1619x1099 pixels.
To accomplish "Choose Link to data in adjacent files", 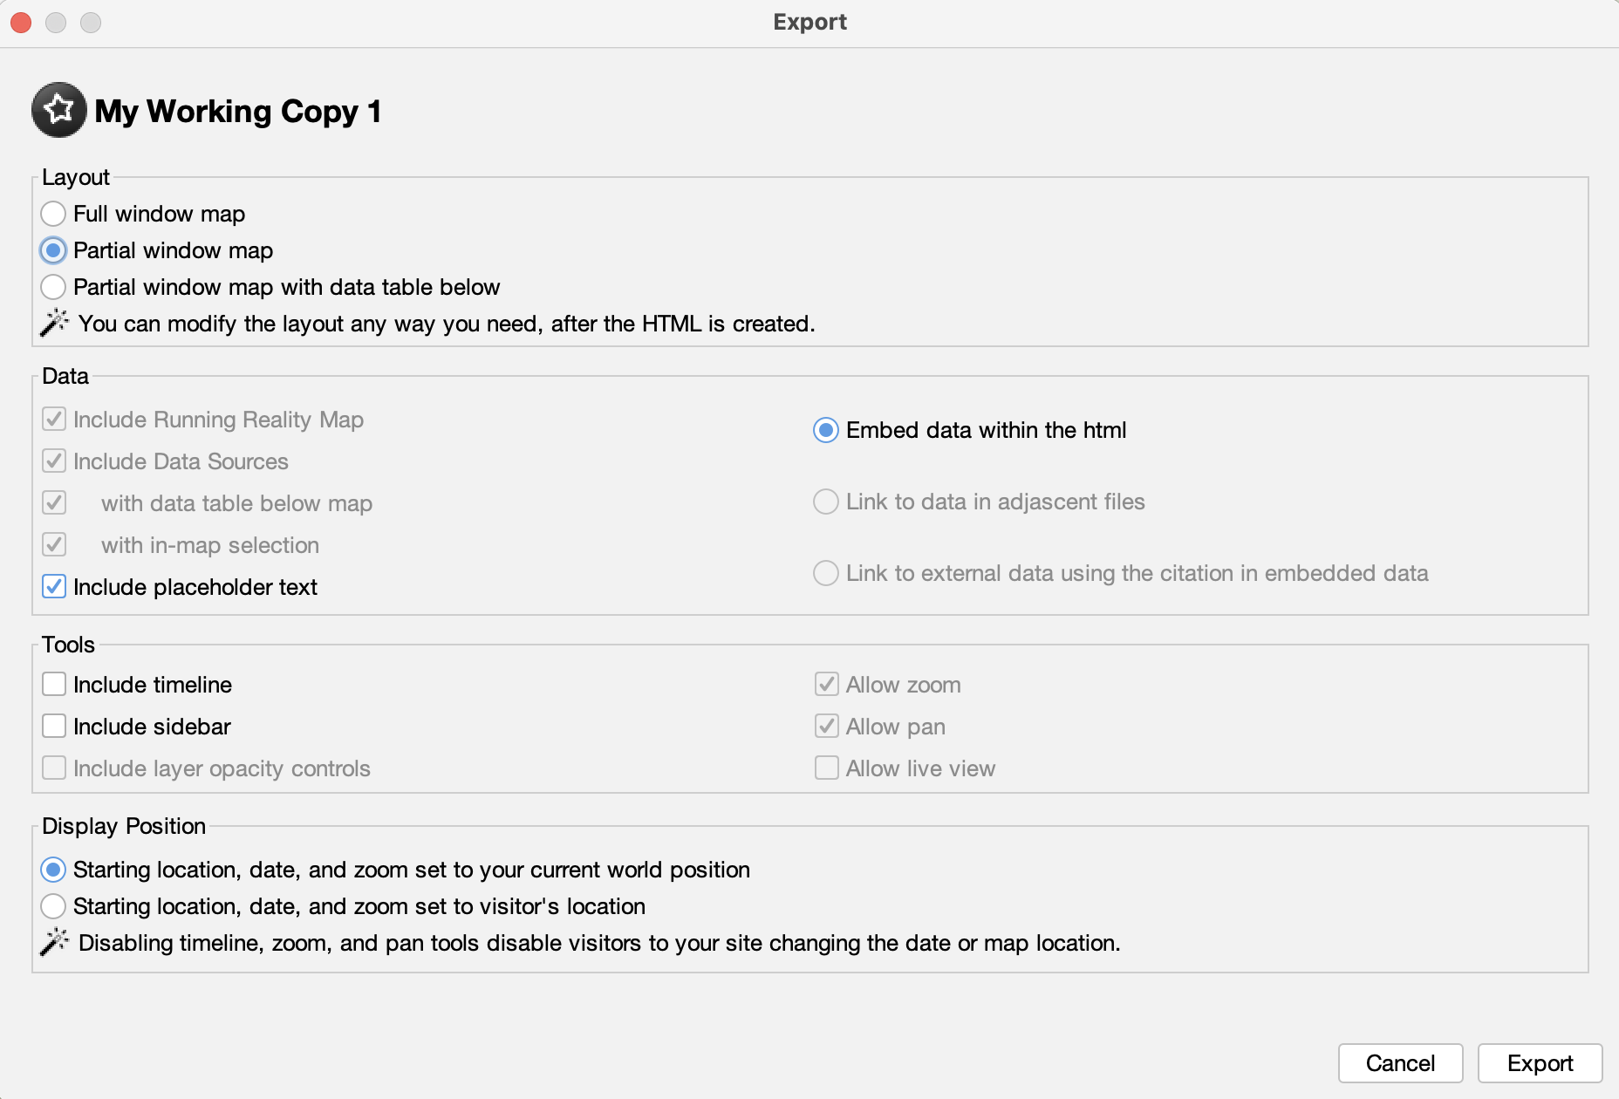I will tap(825, 502).
